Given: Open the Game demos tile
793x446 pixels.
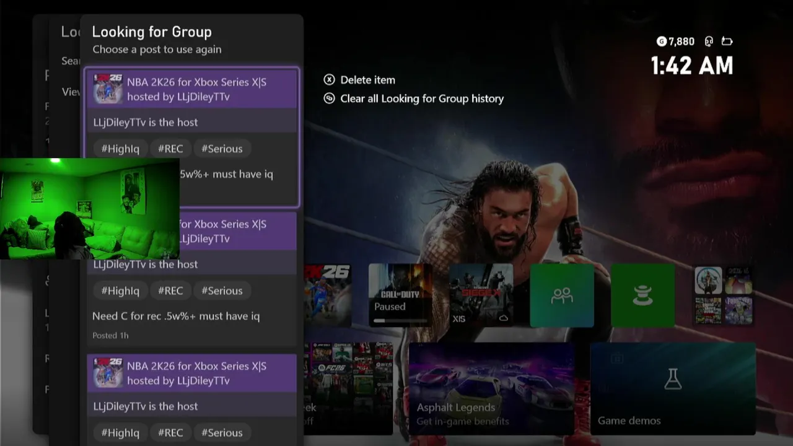Looking at the screenshot, I should 673,388.
